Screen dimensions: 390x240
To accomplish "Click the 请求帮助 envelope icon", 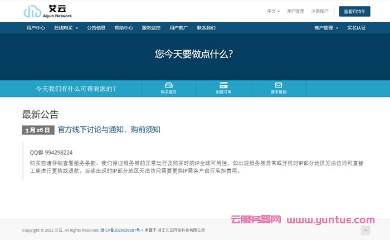I will tap(278, 85).
